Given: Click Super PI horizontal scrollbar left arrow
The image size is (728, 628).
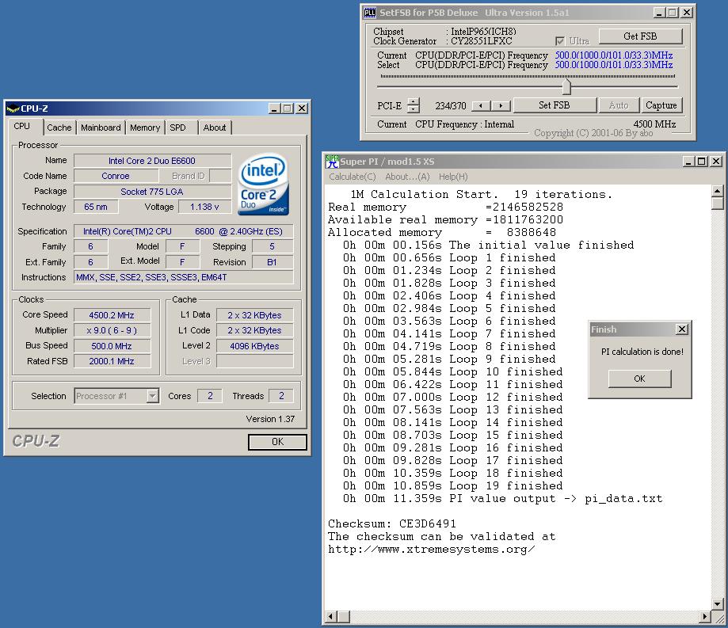Looking at the screenshot, I should click(330, 617).
